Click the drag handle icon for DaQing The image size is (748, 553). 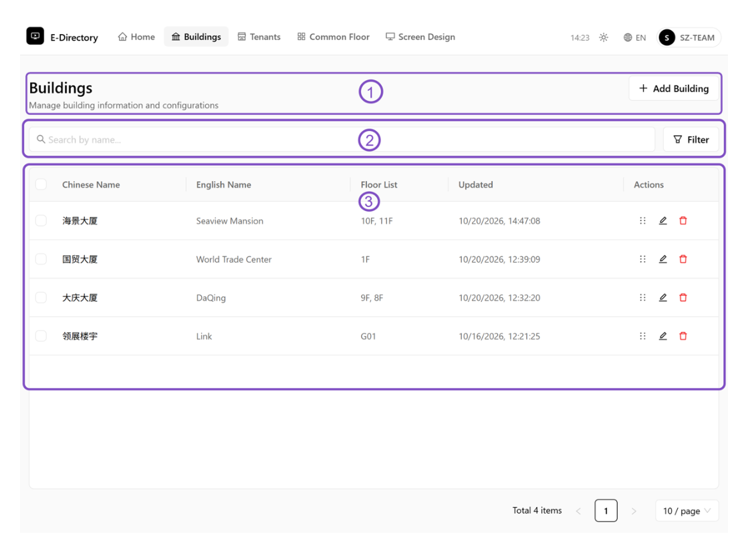click(642, 297)
